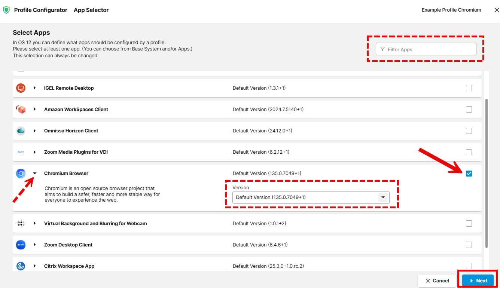500x288 pixels.
Task: Open the App Selector menu
Action: (x=91, y=10)
